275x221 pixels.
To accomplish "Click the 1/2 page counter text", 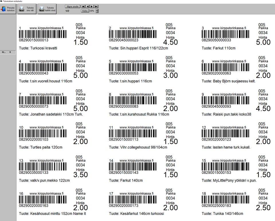I will tap(67, 11).
